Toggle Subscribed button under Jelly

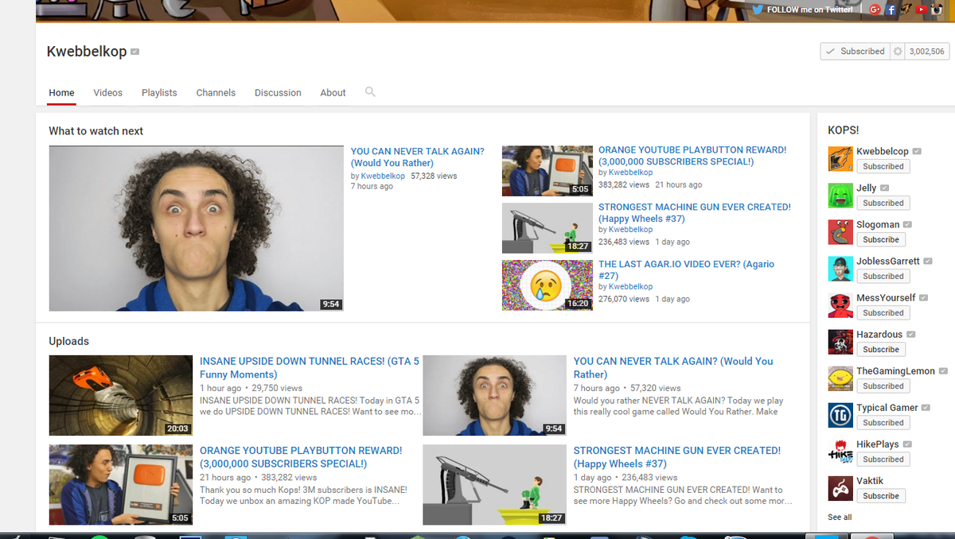883,203
